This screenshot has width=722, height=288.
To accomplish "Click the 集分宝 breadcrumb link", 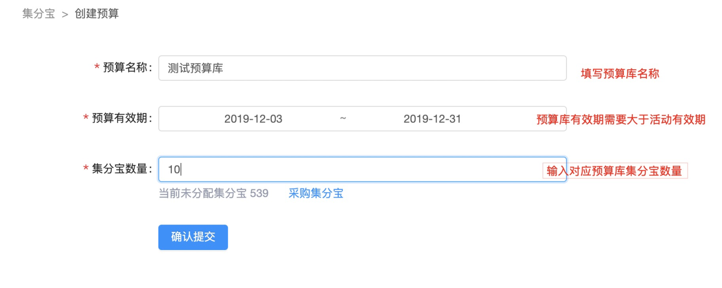I will 38,13.
